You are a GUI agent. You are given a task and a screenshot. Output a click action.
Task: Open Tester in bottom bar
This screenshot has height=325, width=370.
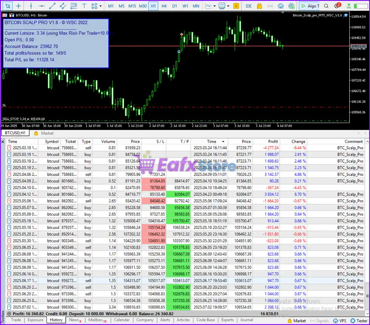[359, 321]
